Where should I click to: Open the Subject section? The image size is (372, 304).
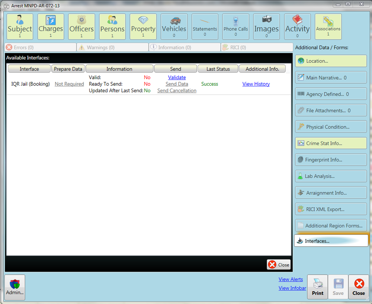tap(19, 26)
